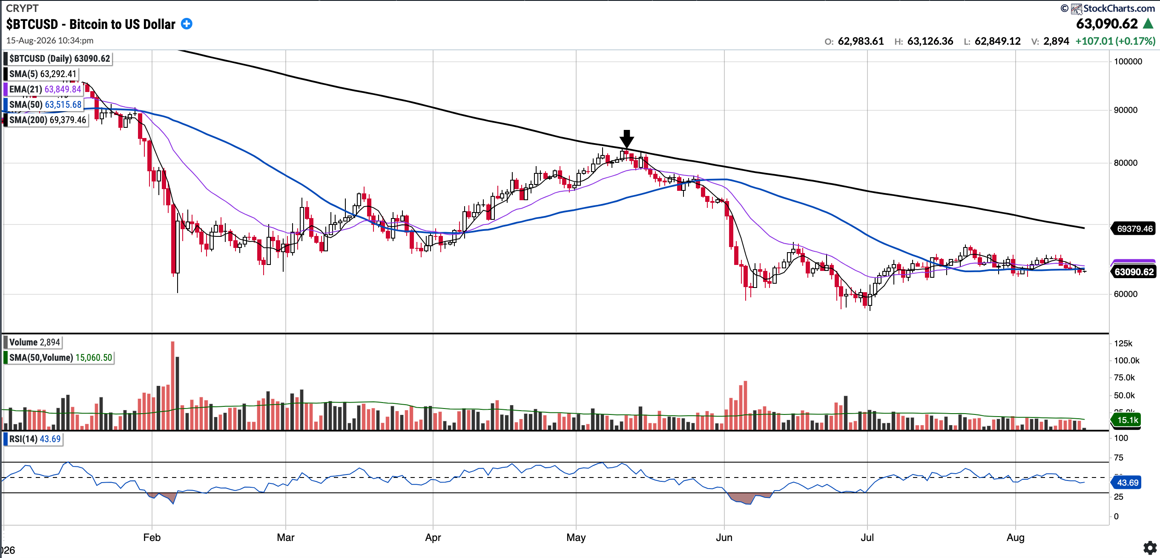The image size is (1160, 558).
Task: Click the "Mar" date axis label
Action: (285, 537)
